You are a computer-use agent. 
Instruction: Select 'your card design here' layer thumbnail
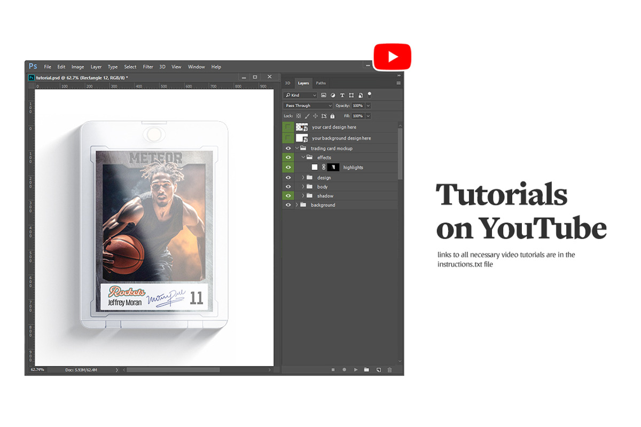[x=302, y=127]
